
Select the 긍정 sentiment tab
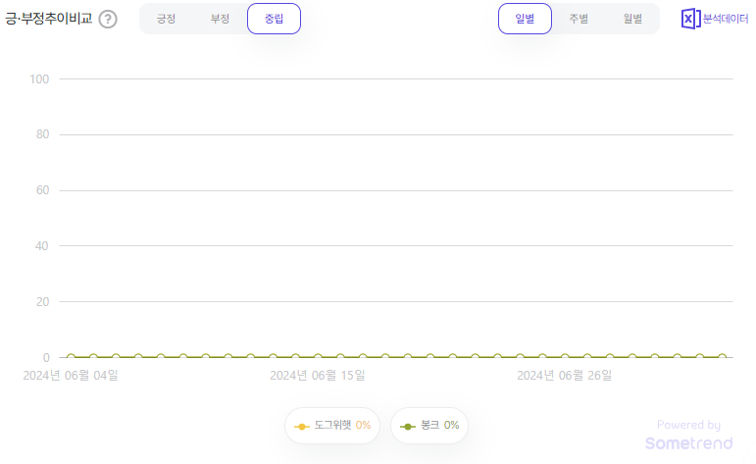coord(166,19)
